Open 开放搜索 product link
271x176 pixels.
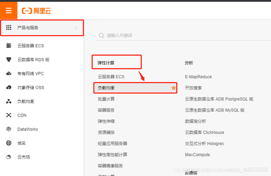point(193,88)
